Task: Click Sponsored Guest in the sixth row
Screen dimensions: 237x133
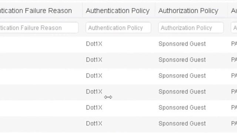Action: [182, 124]
